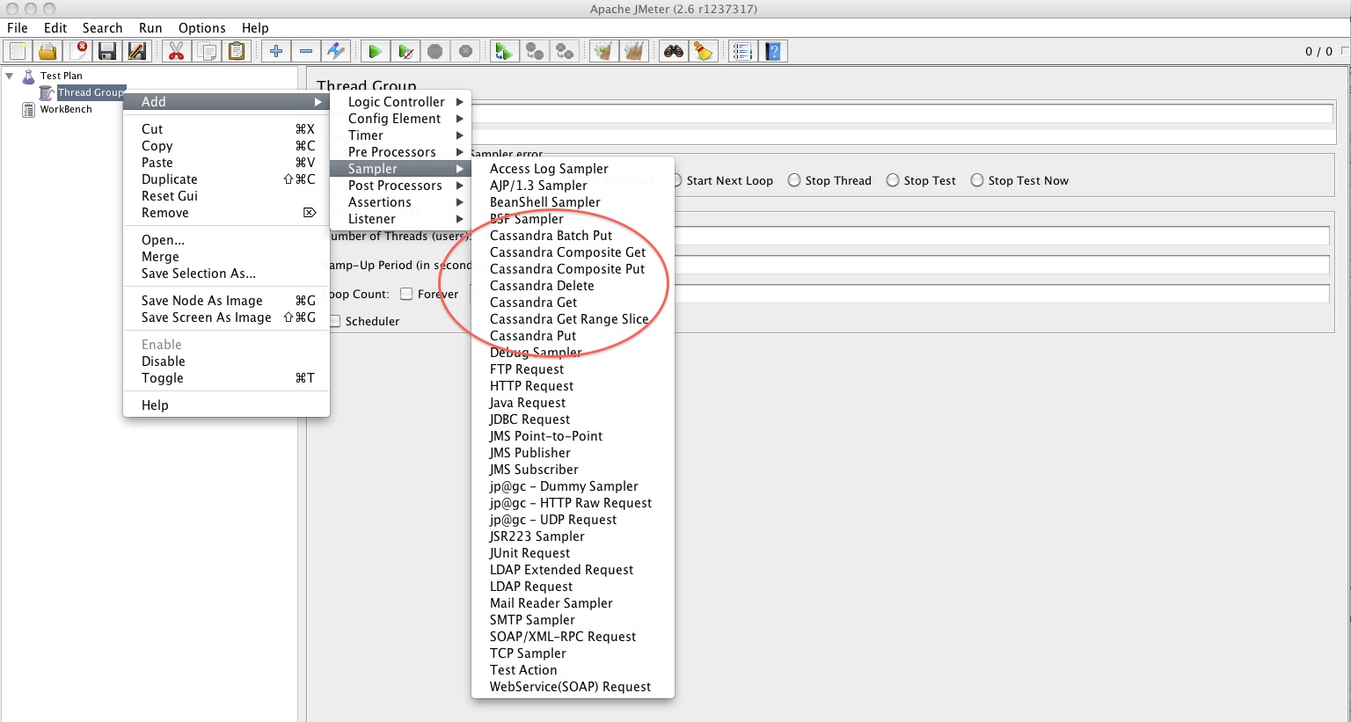The width and height of the screenshot is (1351, 722).
Task: Expand the Timer submenu
Action: tap(400, 135)
